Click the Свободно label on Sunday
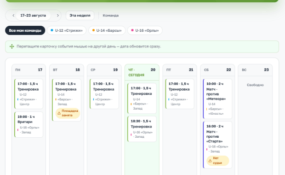 click(255, 85)
